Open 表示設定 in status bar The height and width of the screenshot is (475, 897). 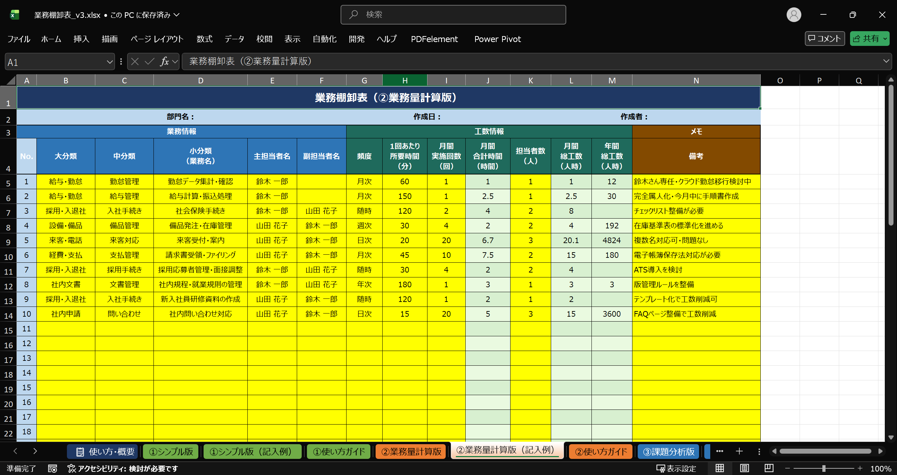[676, 468]
